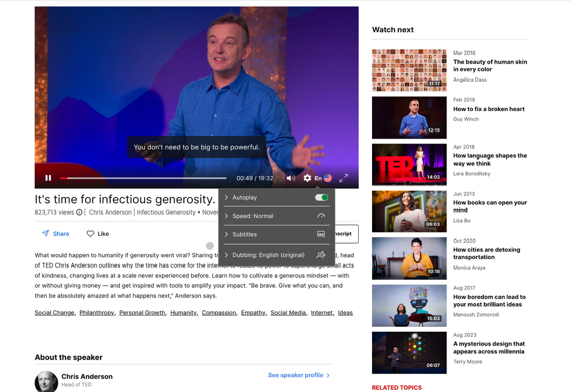Click speaker name Lera Boroditsky
Image resolution: width=571 pixels, height=392 pixels.
[472, 174]
